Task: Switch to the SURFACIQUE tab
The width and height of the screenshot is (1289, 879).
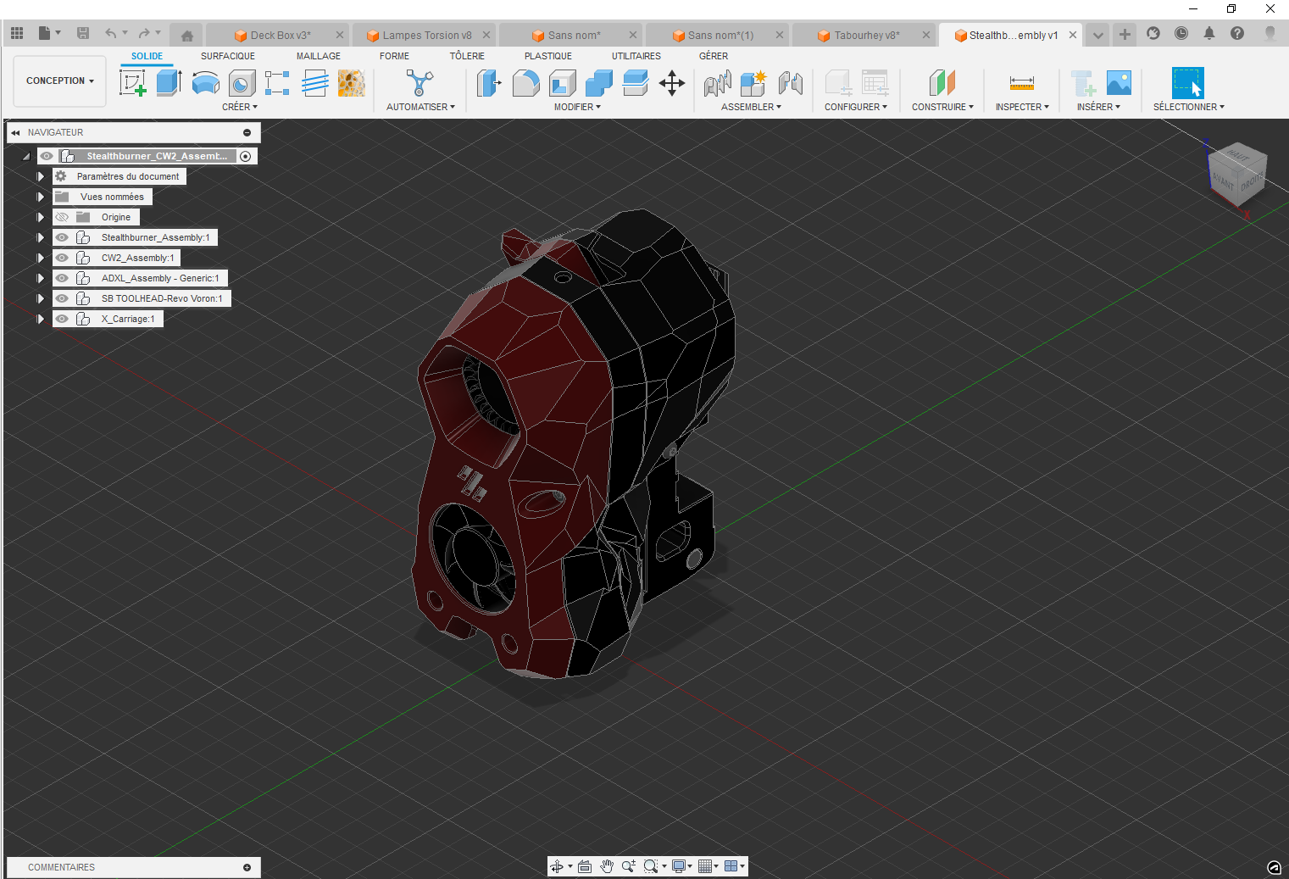Action: [x=227, y=56]
